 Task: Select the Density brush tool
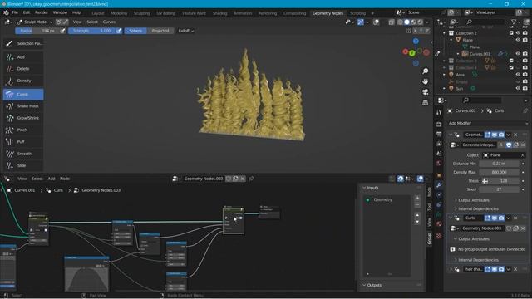coord(23,81)
